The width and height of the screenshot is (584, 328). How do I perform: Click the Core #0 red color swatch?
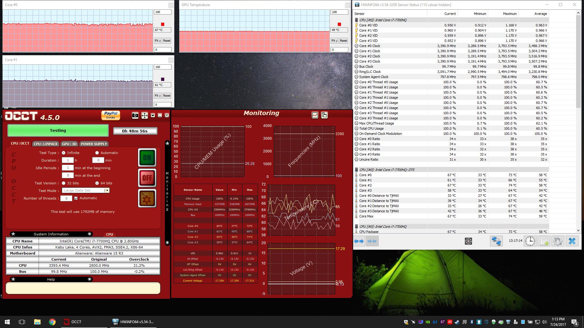click(x=162, y=24)
